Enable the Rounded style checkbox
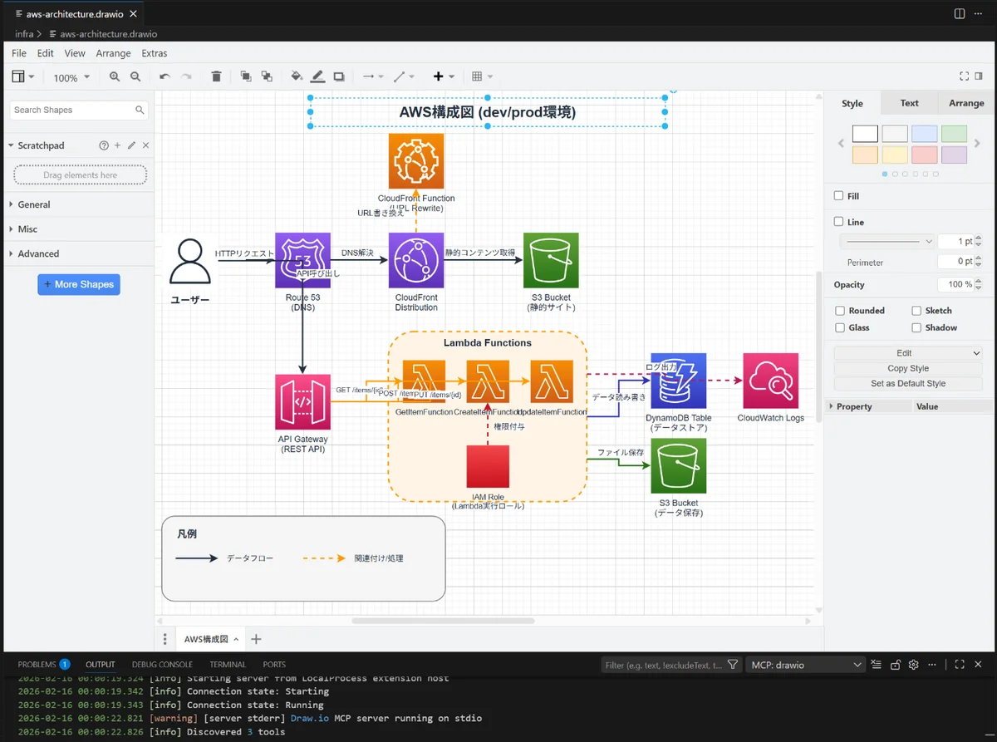The height and width of the screenshot is (742, 997). 841,310
